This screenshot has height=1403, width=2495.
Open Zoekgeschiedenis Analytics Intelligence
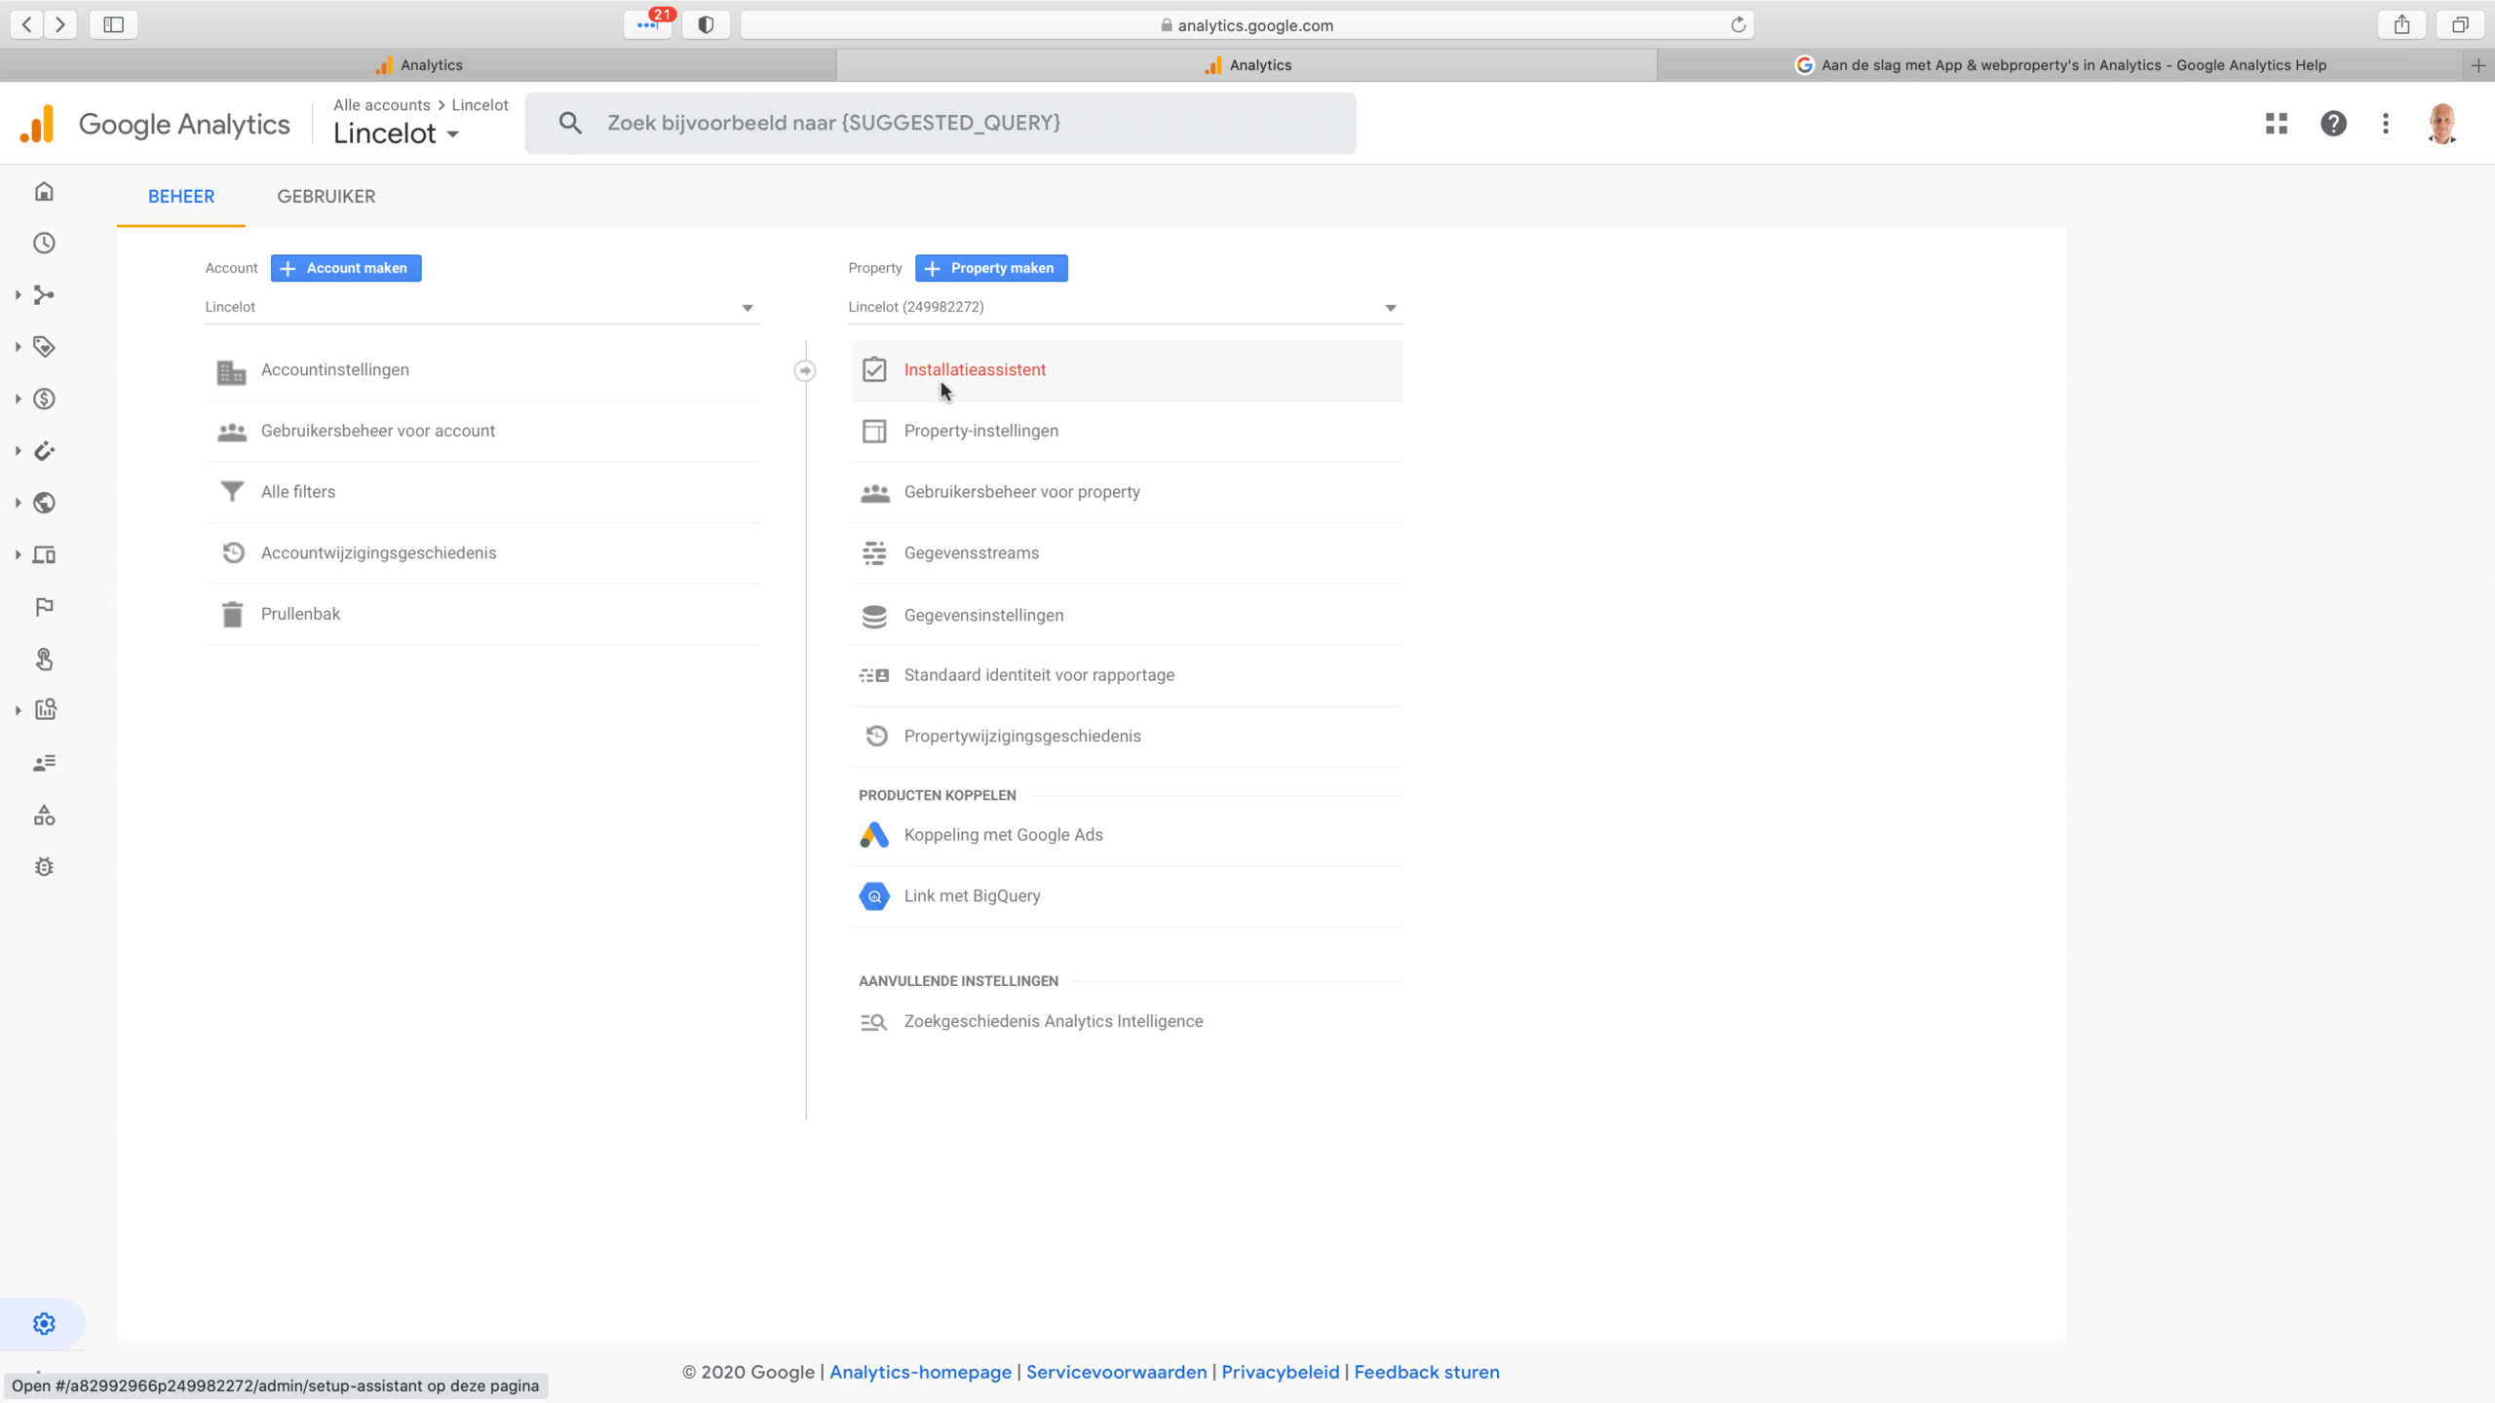pos(1127,1022)
